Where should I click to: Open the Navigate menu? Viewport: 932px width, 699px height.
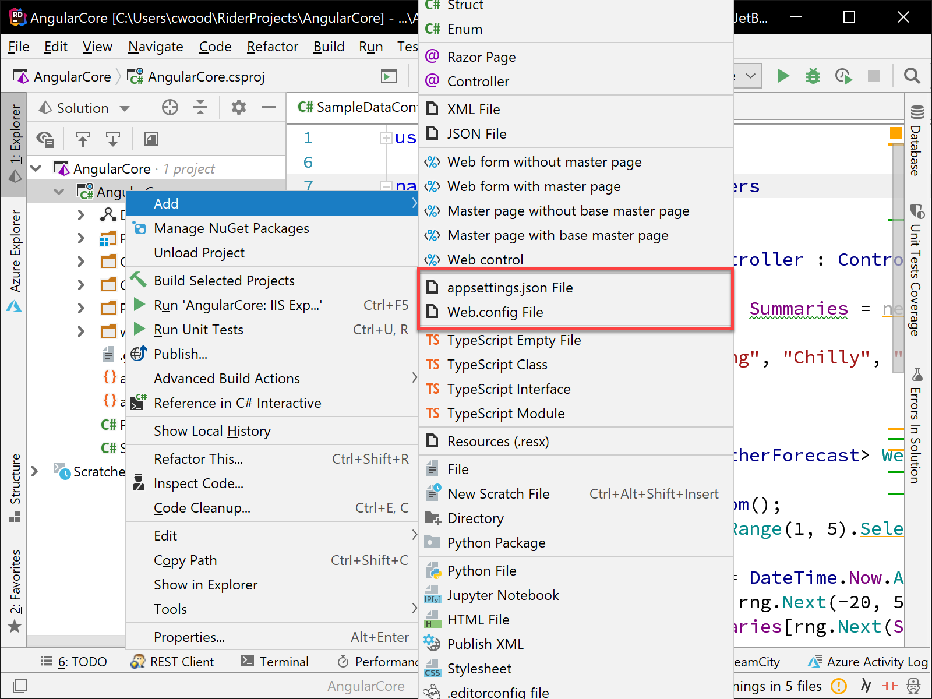point(156,47)
